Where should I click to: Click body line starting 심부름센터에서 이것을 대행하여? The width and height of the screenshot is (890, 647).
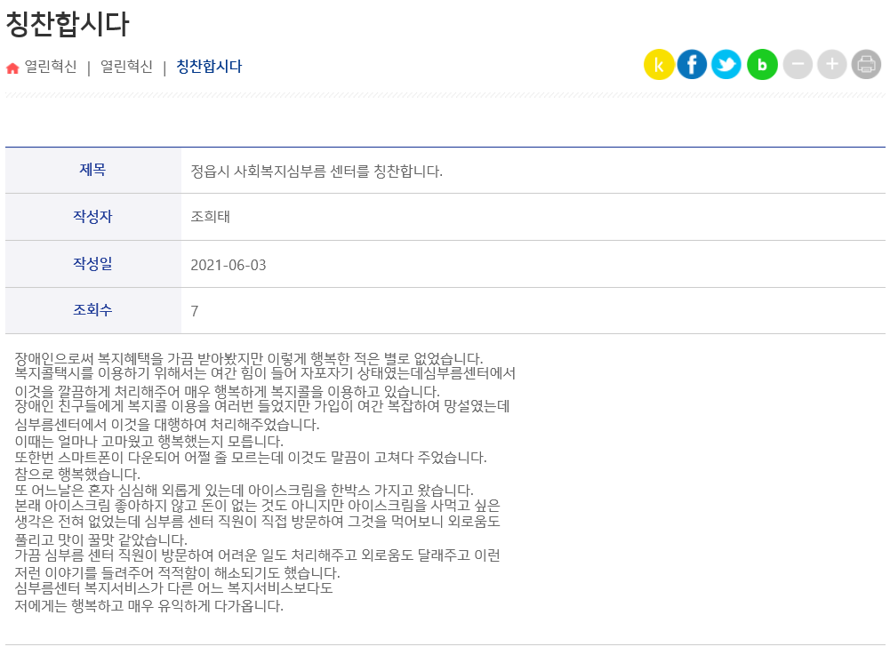pos(167,425)
